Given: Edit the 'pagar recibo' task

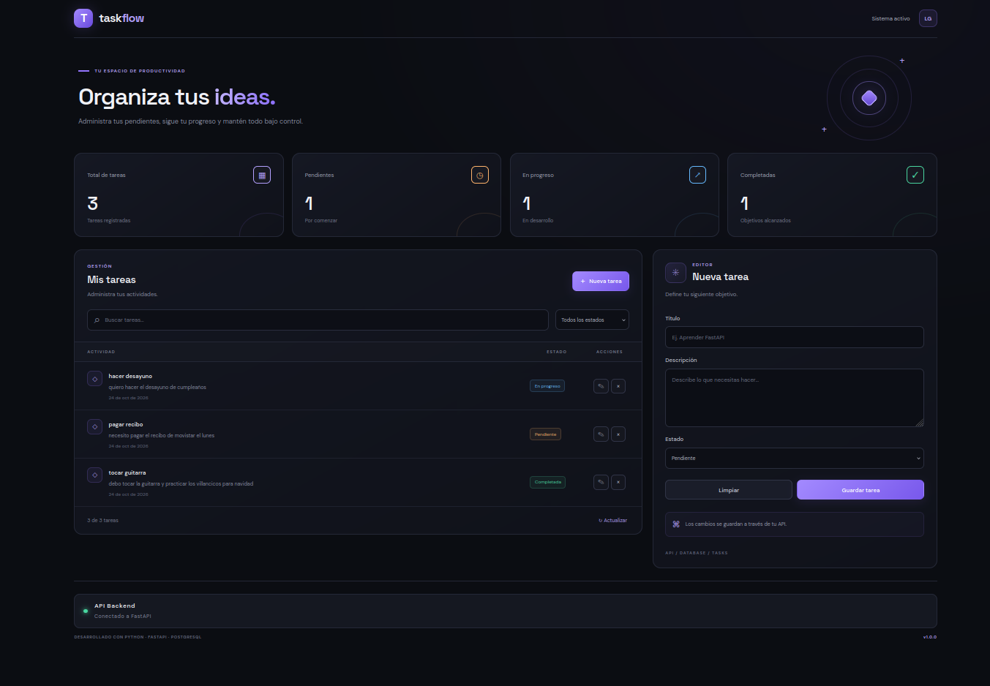Looking at the screenshot, I should (601, 434).
